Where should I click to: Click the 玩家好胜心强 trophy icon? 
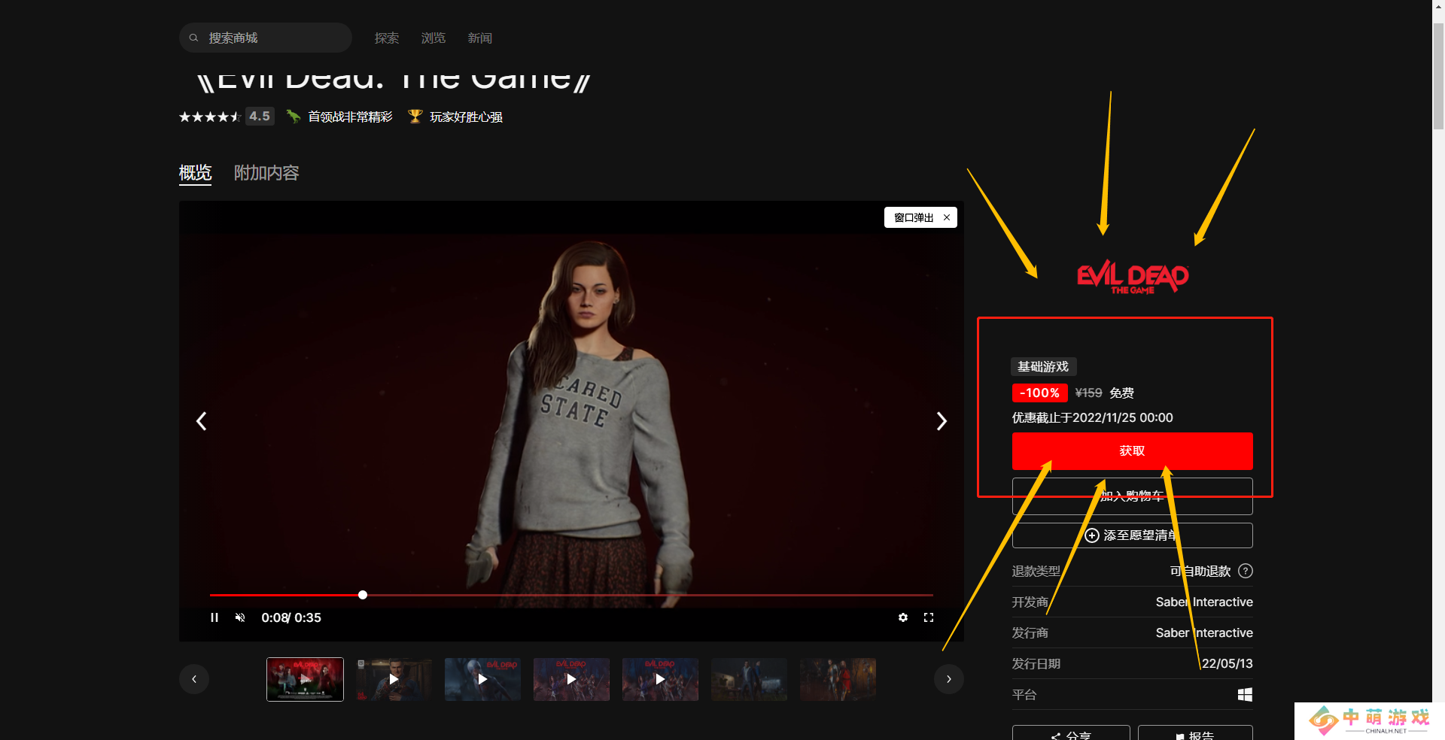415,117
